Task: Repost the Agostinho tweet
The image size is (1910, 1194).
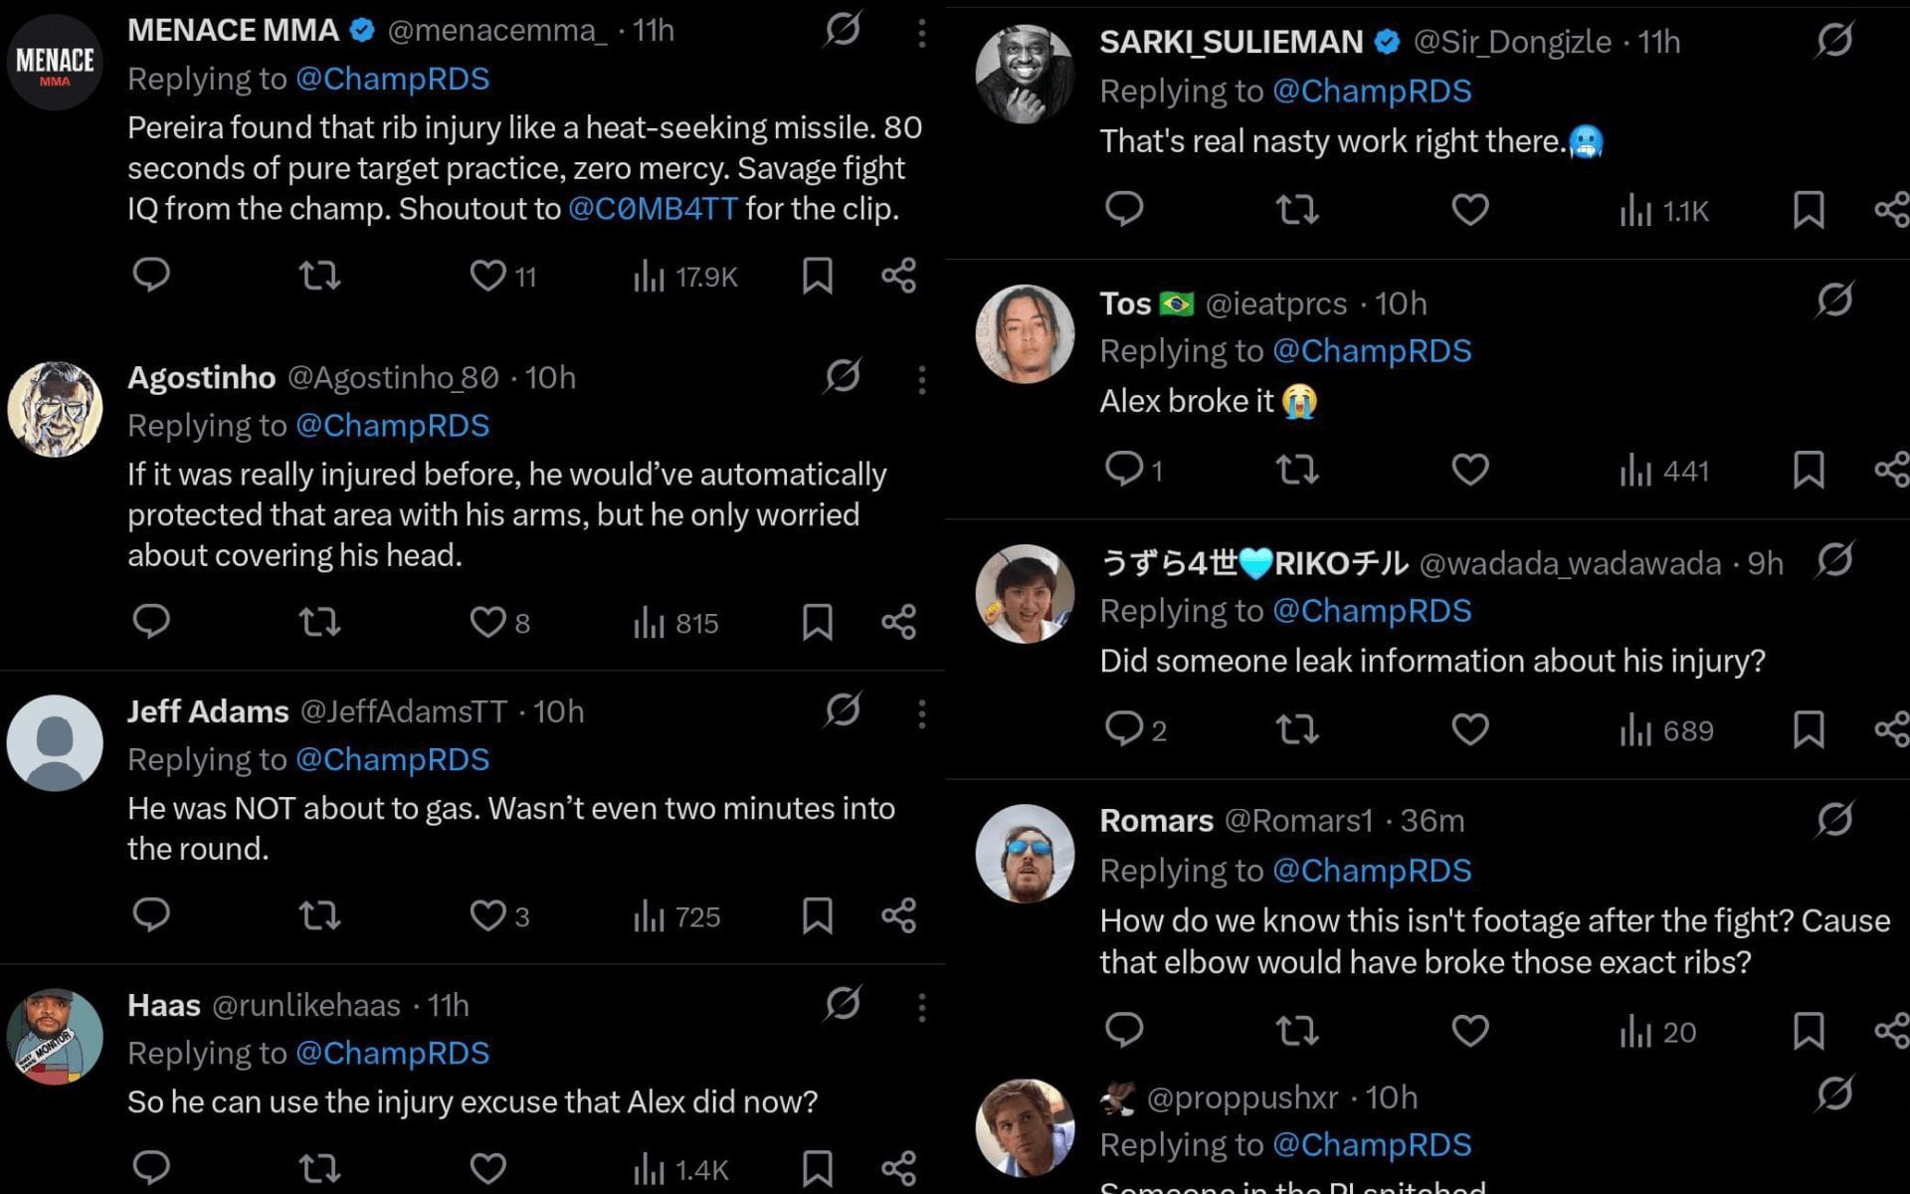Action: [x=319, y=622]
